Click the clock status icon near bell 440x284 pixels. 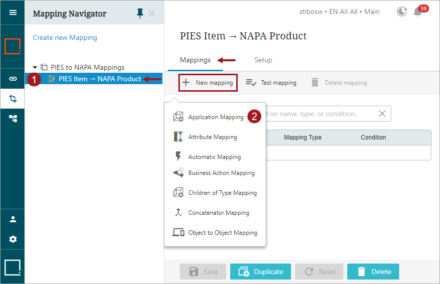(x=402, y=11)
